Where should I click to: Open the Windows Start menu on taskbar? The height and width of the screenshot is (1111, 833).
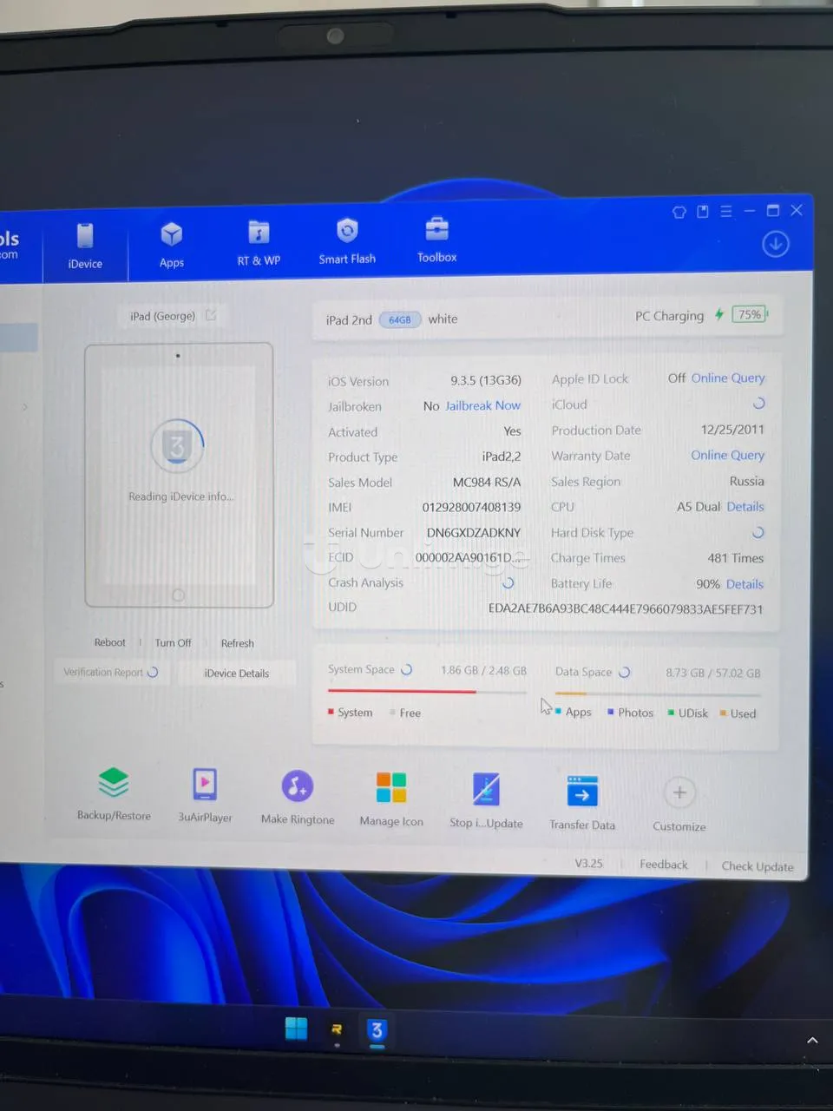296,1029
